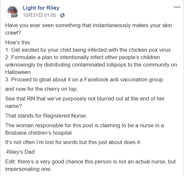Visit the Light for Riley page link
Image resolution: width=184 pixels, height=176 pixels.
[x=41, y=8]
